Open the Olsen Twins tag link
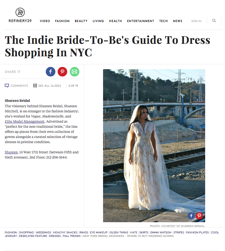225x251 pixels. click(x=119, y=232)
